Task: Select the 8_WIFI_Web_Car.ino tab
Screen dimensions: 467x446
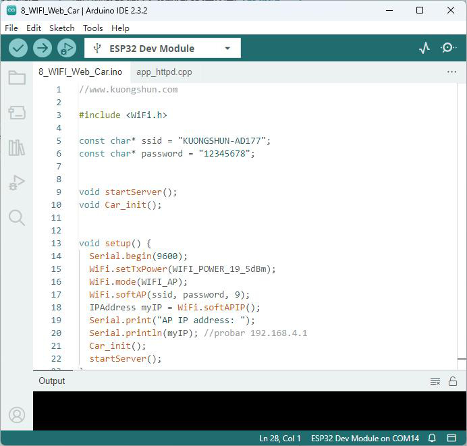Action: pyautogui.click(x=80, y=72)
